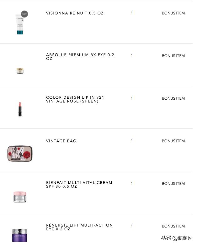Open Bienfait Multi-Vital Cream SPF 30 link
This screenshot has height=245, width=197.
tap(79, 185)
